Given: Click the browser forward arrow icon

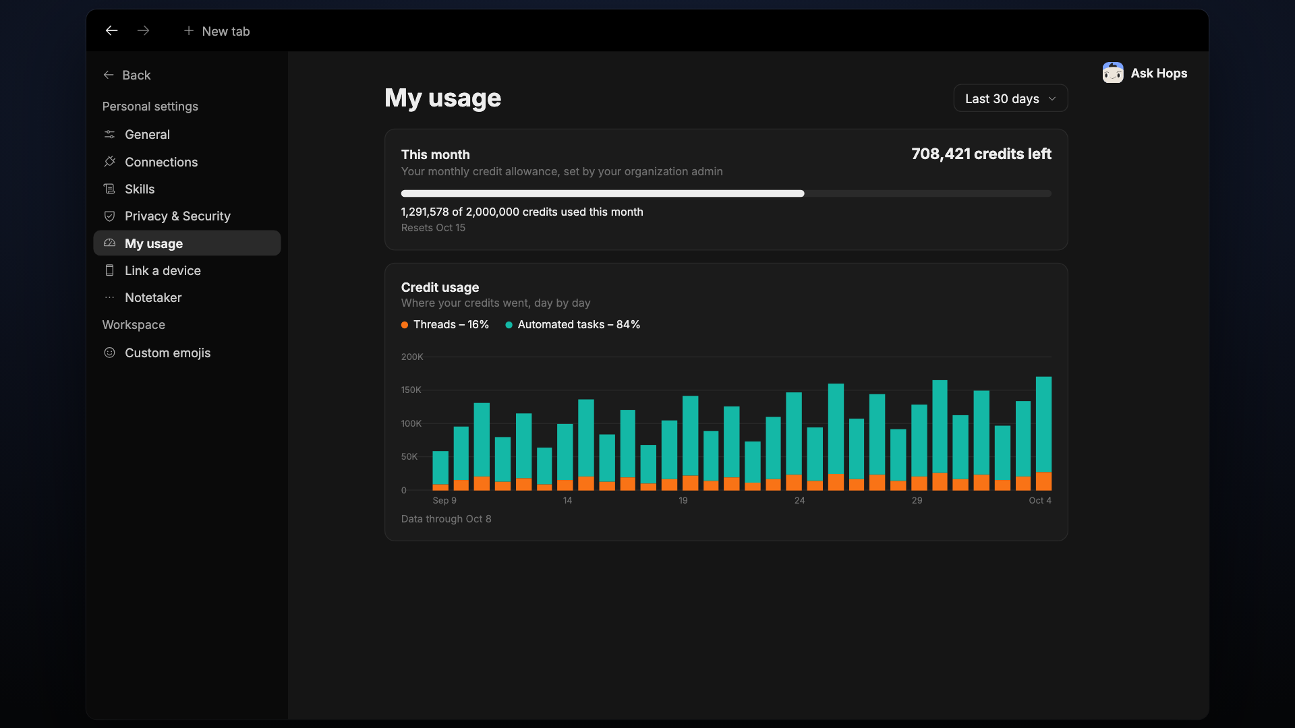Looking at the screenshot, I should tap(143, 31).
